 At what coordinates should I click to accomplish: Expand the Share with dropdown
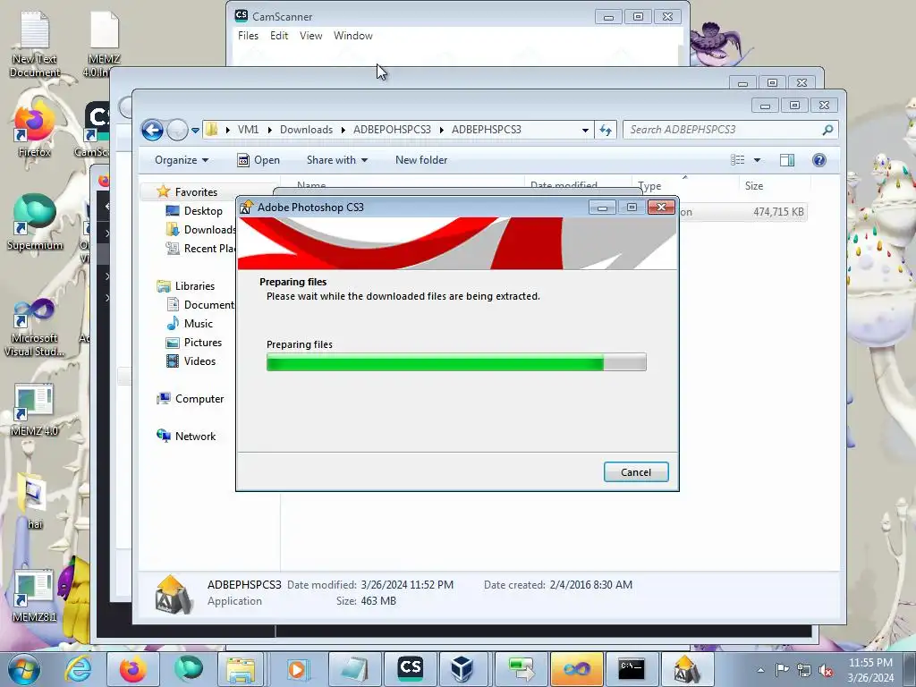[337, 160]
